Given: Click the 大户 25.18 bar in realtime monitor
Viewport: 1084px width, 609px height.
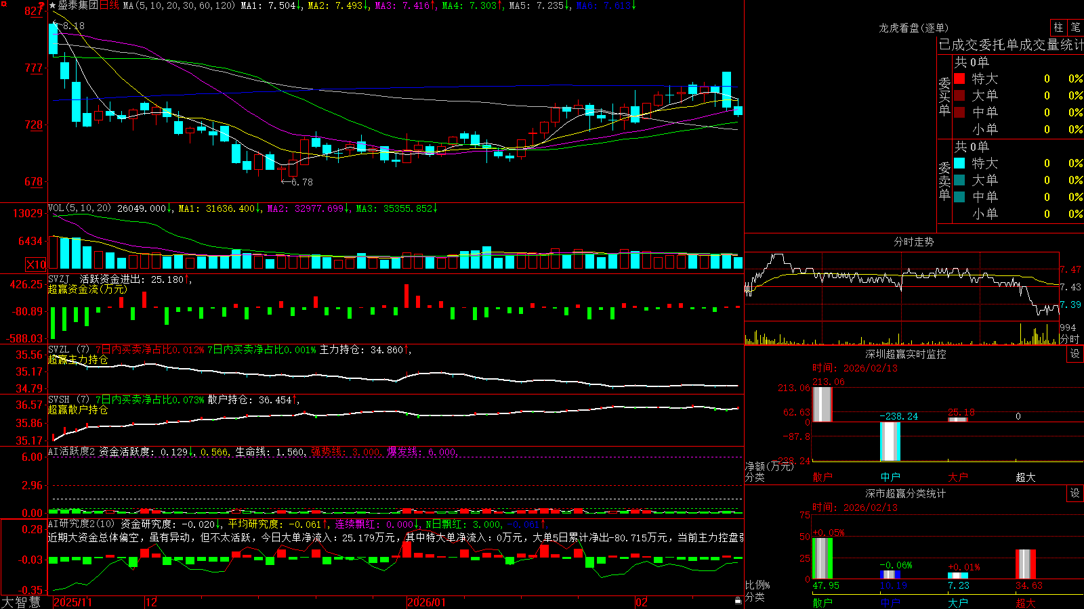Looking at the screenshot, I should (x=957, y=420).
